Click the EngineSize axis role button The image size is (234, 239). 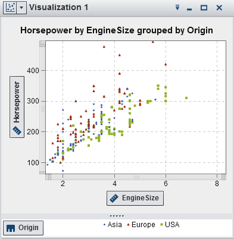[135, 198]
